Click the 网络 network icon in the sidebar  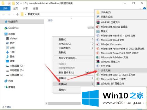6,81
